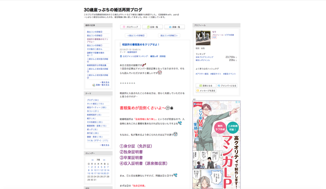
Task: Open recent post 結婚相談所の作戦会議
Action: pos(96,65)
